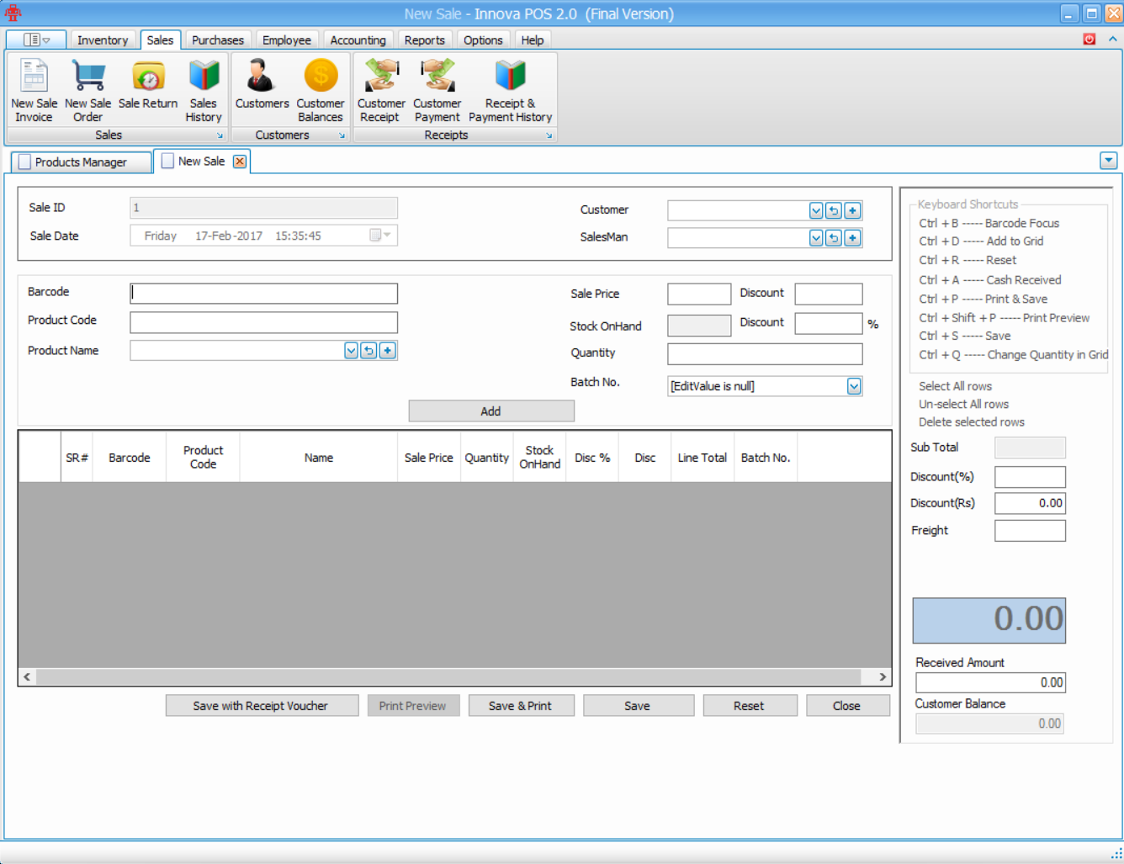This screenshot has width=1124, height=864.
Task: Click the grid scroll left arrow
Action: click(x=27, y=676)
